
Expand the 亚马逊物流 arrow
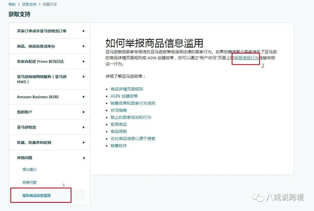tap(84, 127)
